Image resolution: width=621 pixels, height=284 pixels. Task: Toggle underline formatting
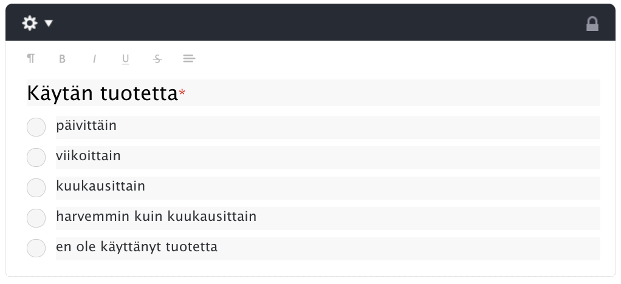(126, 59)
